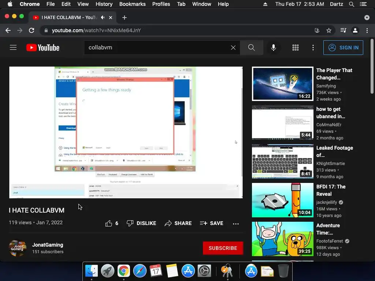
Task: Open the YouTube apps grid icon
Action: click(296, 48)
